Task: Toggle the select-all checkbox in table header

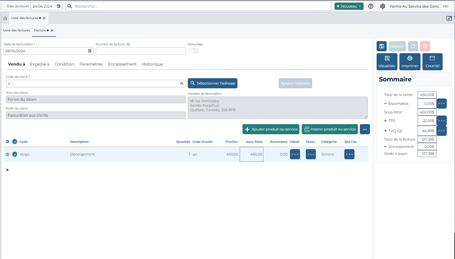Action: click(15, 142)
